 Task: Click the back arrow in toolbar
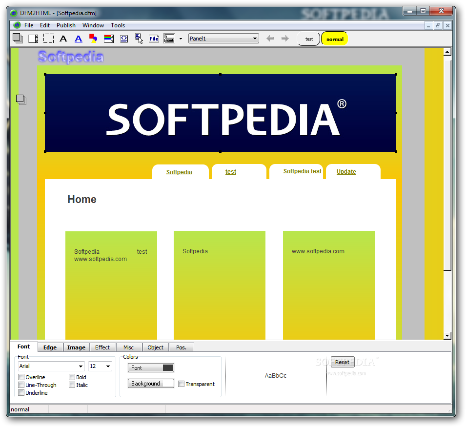point(270,39)
